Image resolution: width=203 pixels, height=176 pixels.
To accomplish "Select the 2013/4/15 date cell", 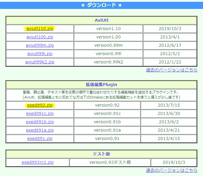I will pyautogui.click(x=169, y=138).
